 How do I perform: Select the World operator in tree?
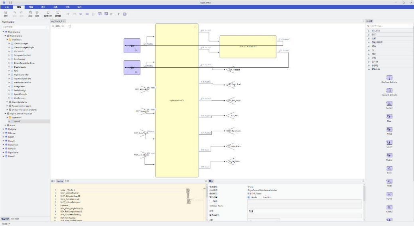17,121
